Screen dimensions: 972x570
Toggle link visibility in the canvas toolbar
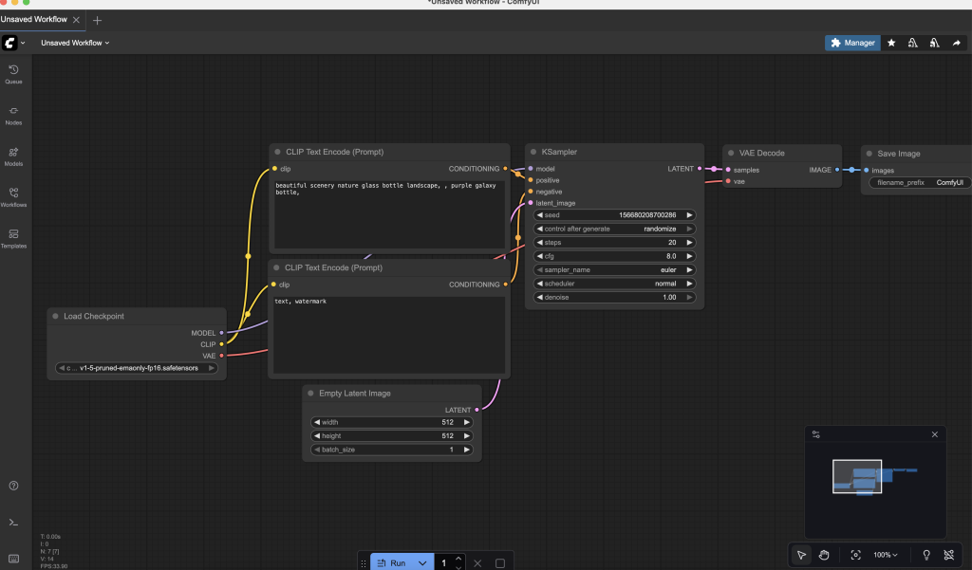pos(948,555)
